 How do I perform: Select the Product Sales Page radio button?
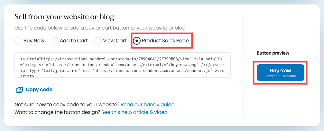pyautogui.click(x=137, y=41)
